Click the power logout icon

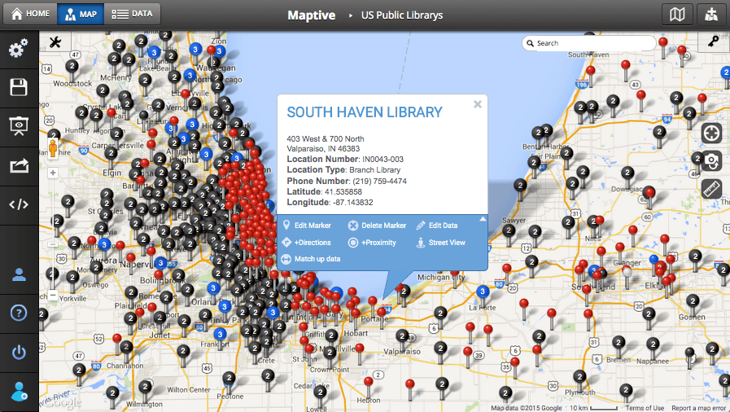point(19,353)
